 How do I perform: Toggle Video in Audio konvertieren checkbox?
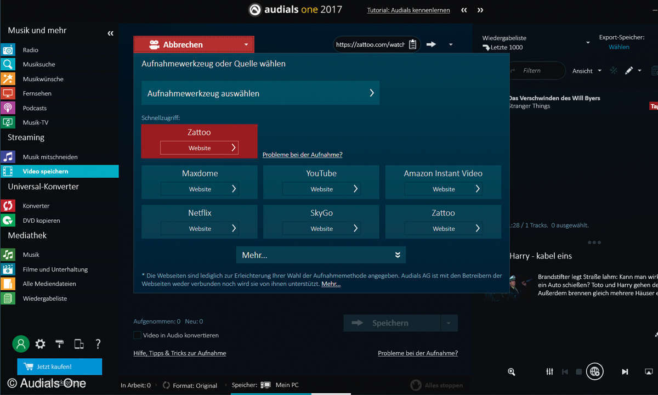(138, 335)
